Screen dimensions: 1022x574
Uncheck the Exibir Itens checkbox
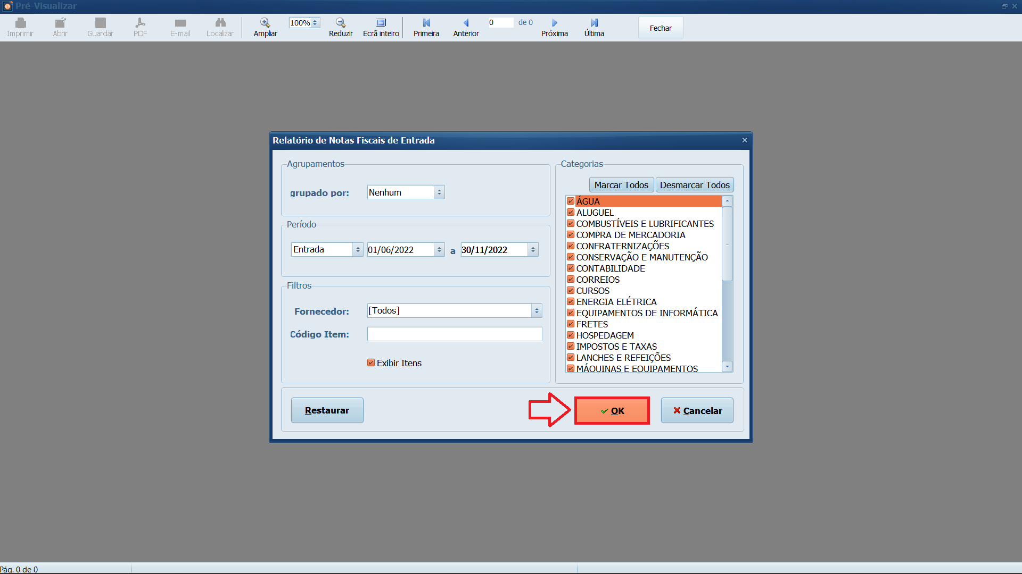(x=371, y=362)
